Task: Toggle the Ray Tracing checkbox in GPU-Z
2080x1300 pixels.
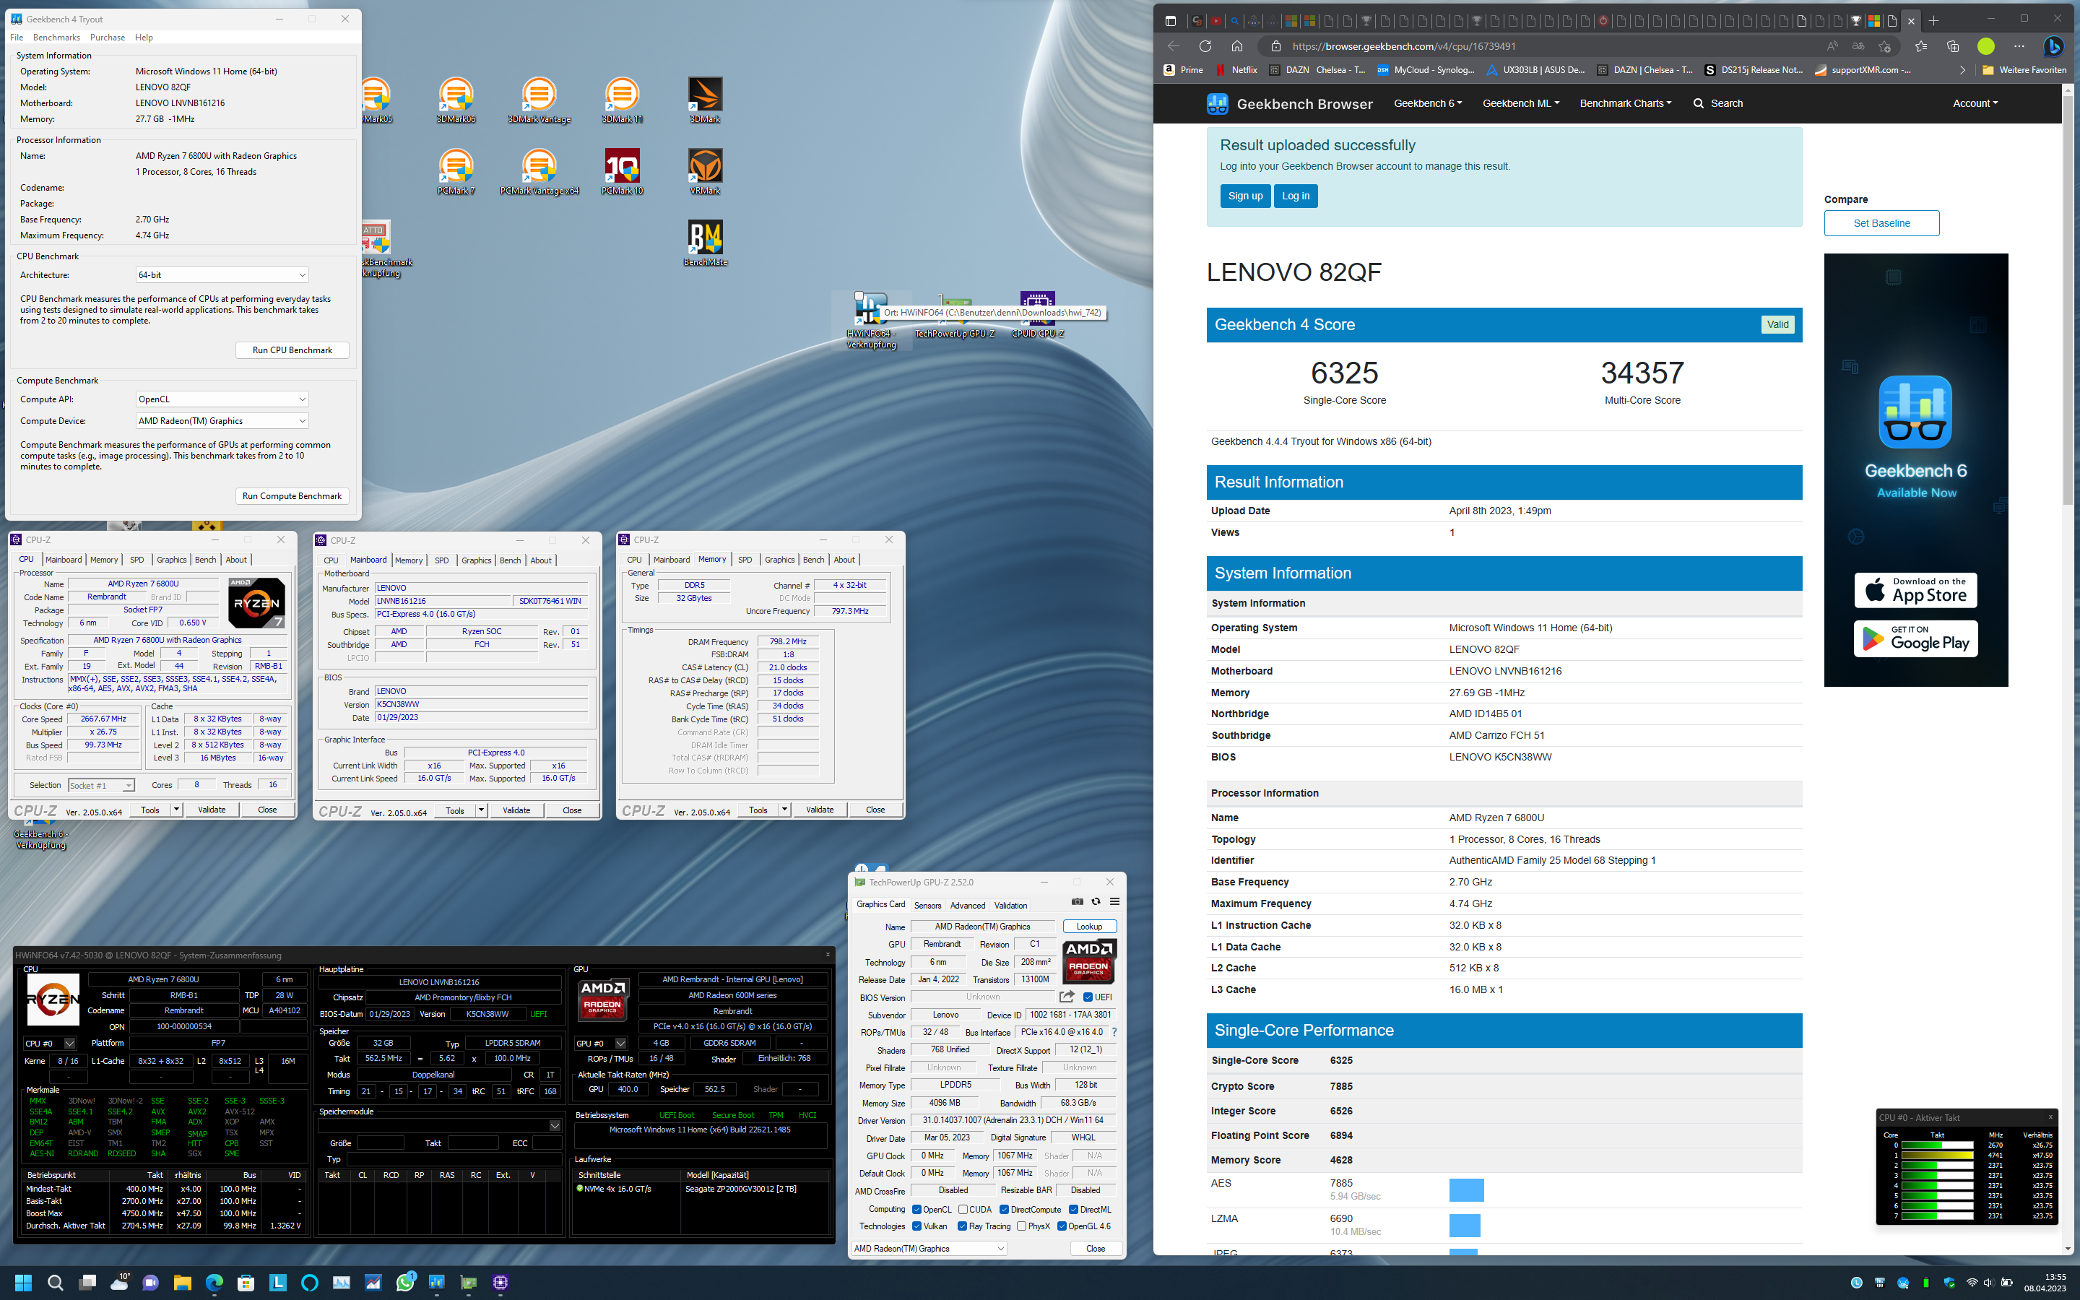Action: click(963, 1227)
